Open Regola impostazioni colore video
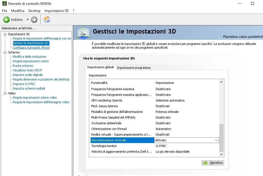 click(35, 98)
